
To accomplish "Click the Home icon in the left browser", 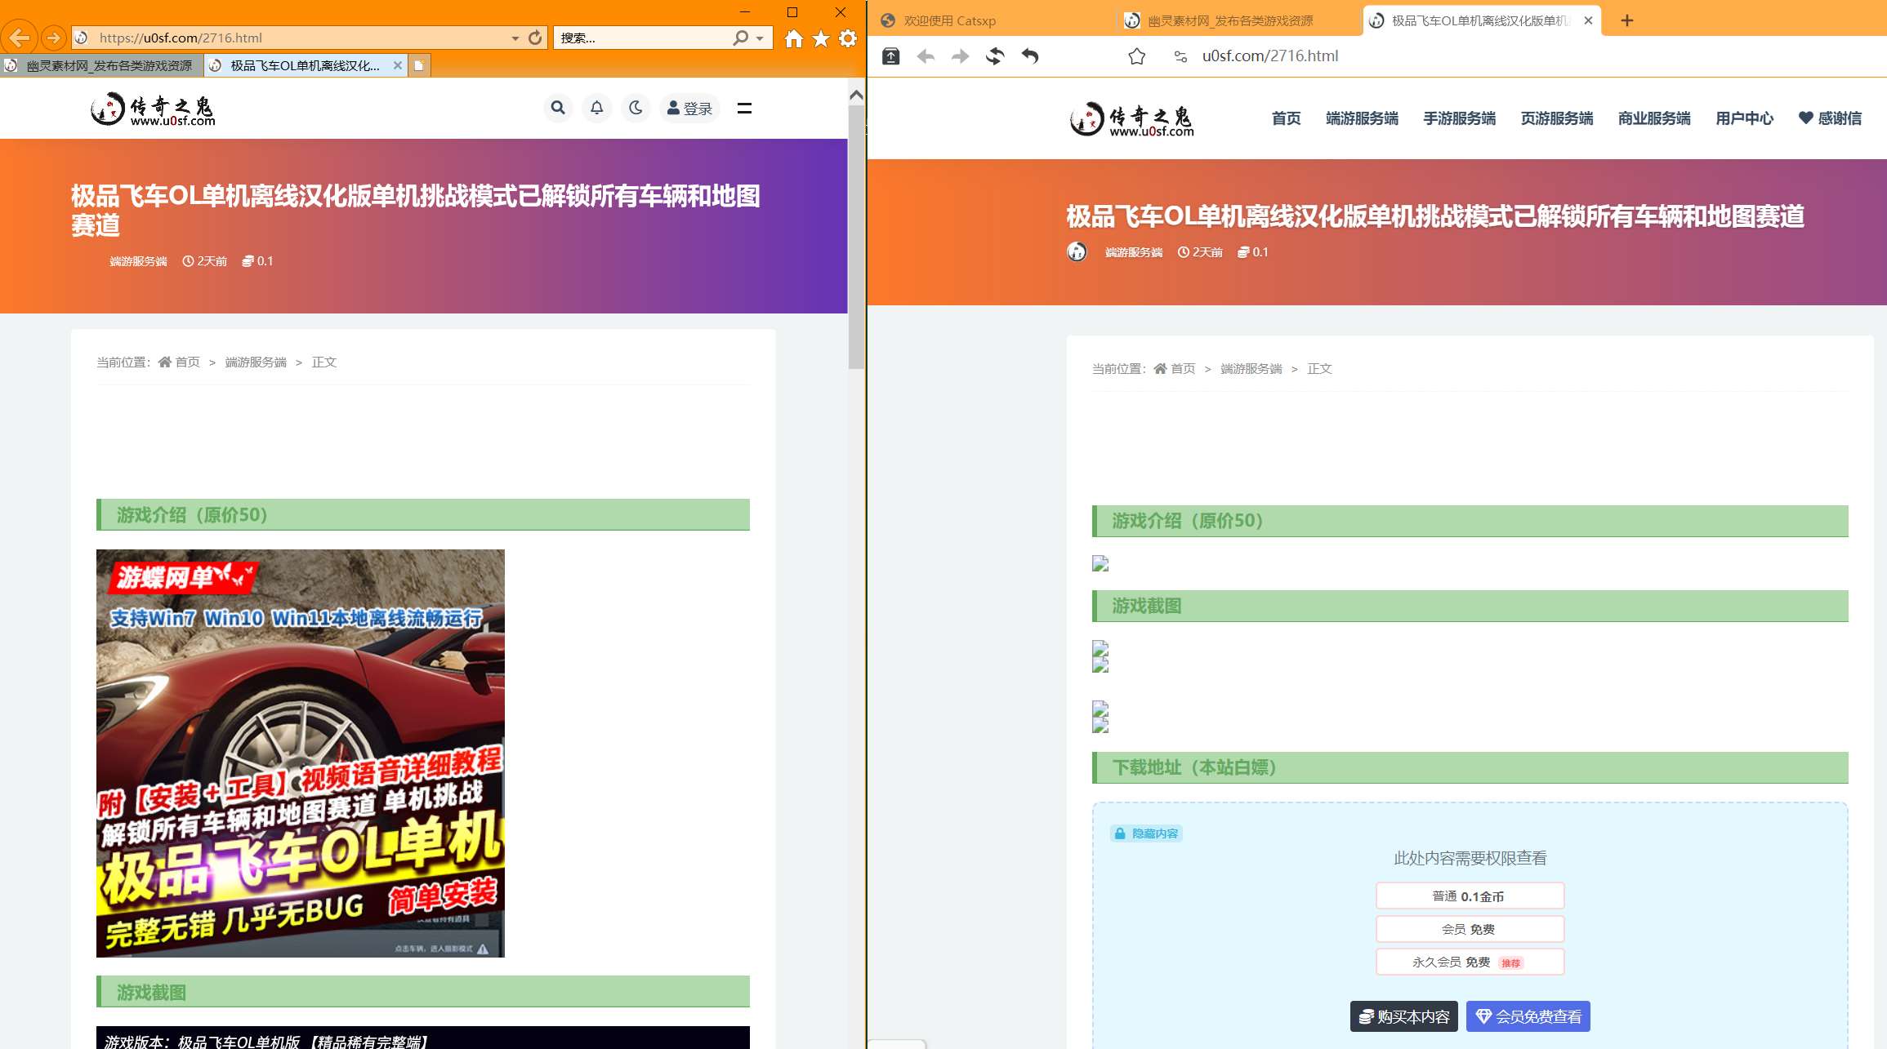I will [x=794, y=38].
